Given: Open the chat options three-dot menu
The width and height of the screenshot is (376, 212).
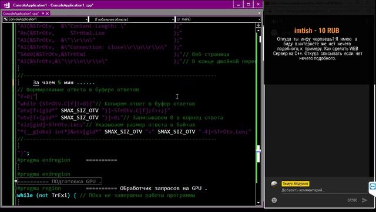Looking at the screenshot, I should (x=367, y=21).
